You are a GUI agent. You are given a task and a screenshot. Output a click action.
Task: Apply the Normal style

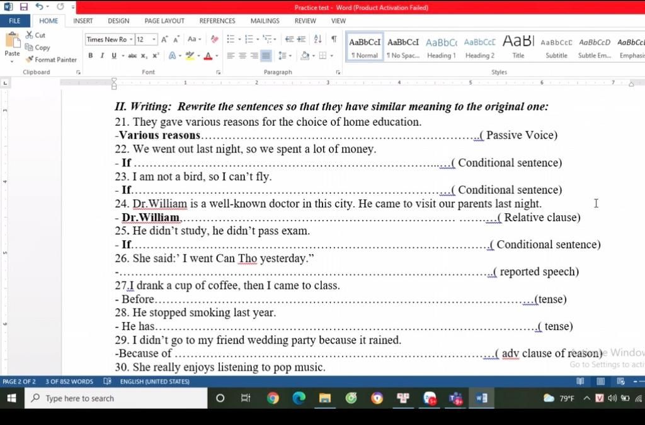click(365, 47)
